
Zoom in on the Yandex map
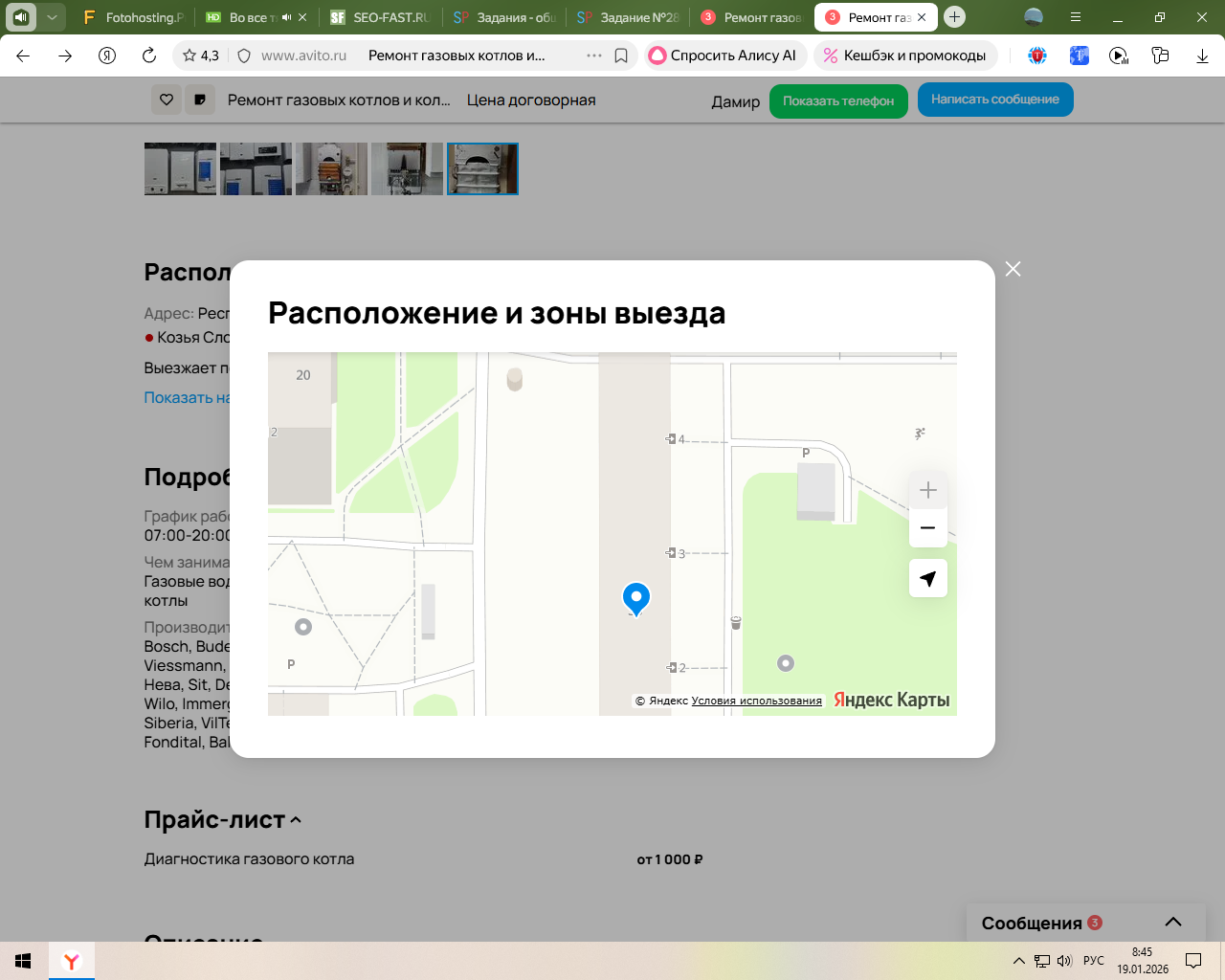[x=927, y=491]
